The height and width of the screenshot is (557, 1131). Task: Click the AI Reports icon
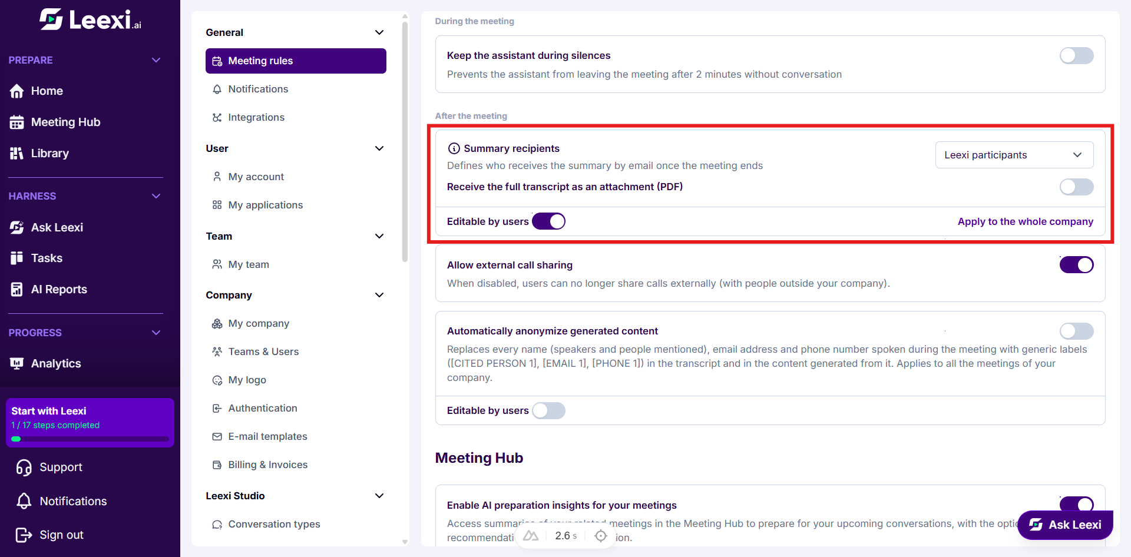point(16,289)
